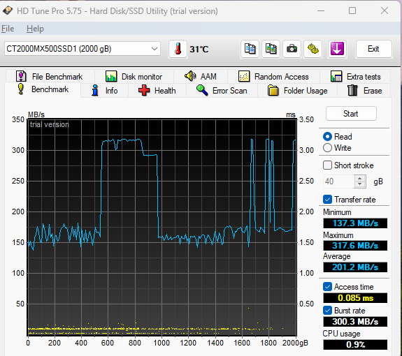Uncheck the Transfer rate checkbox
The height and width of the screenshot is (356, 402).
pyautogui.click(x=327, y=199)
